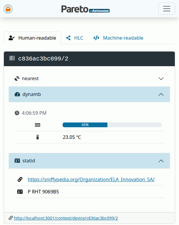Click the link icon in the card footer
The width and height of the screenshot is (179, 225).
click(11, 218)
